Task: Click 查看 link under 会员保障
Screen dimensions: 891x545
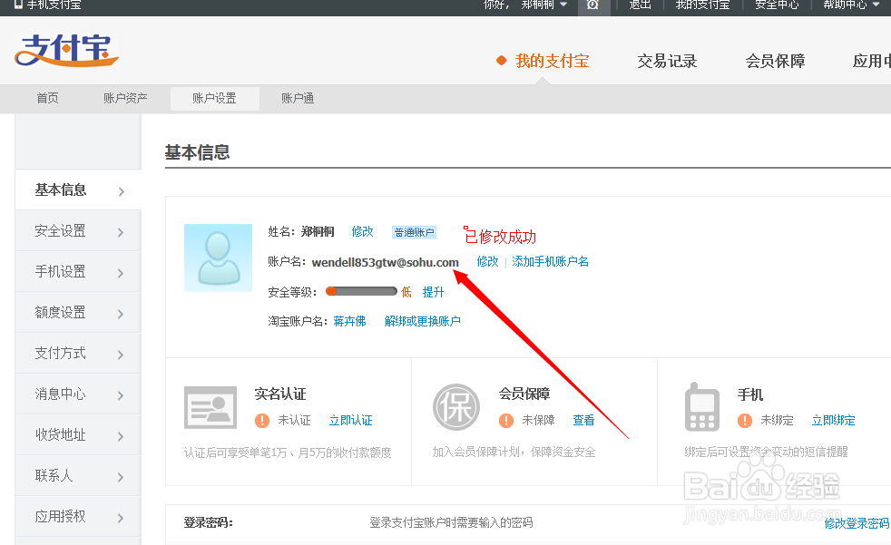Action: tap(583, 421)
